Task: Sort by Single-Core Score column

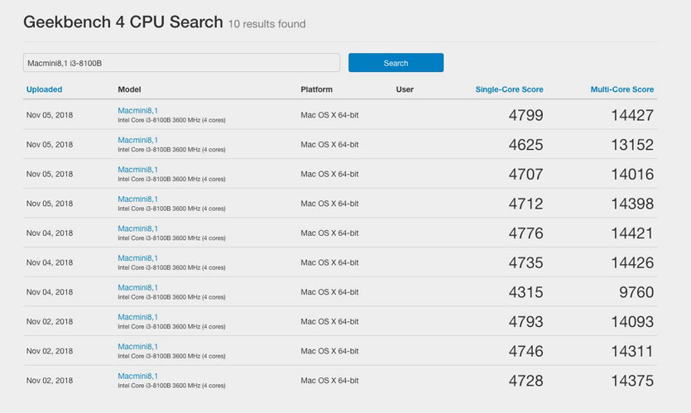Action: (509, 89)
